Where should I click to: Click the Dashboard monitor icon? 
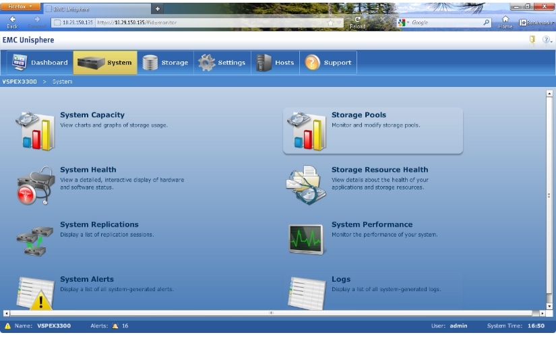(19, 63)
